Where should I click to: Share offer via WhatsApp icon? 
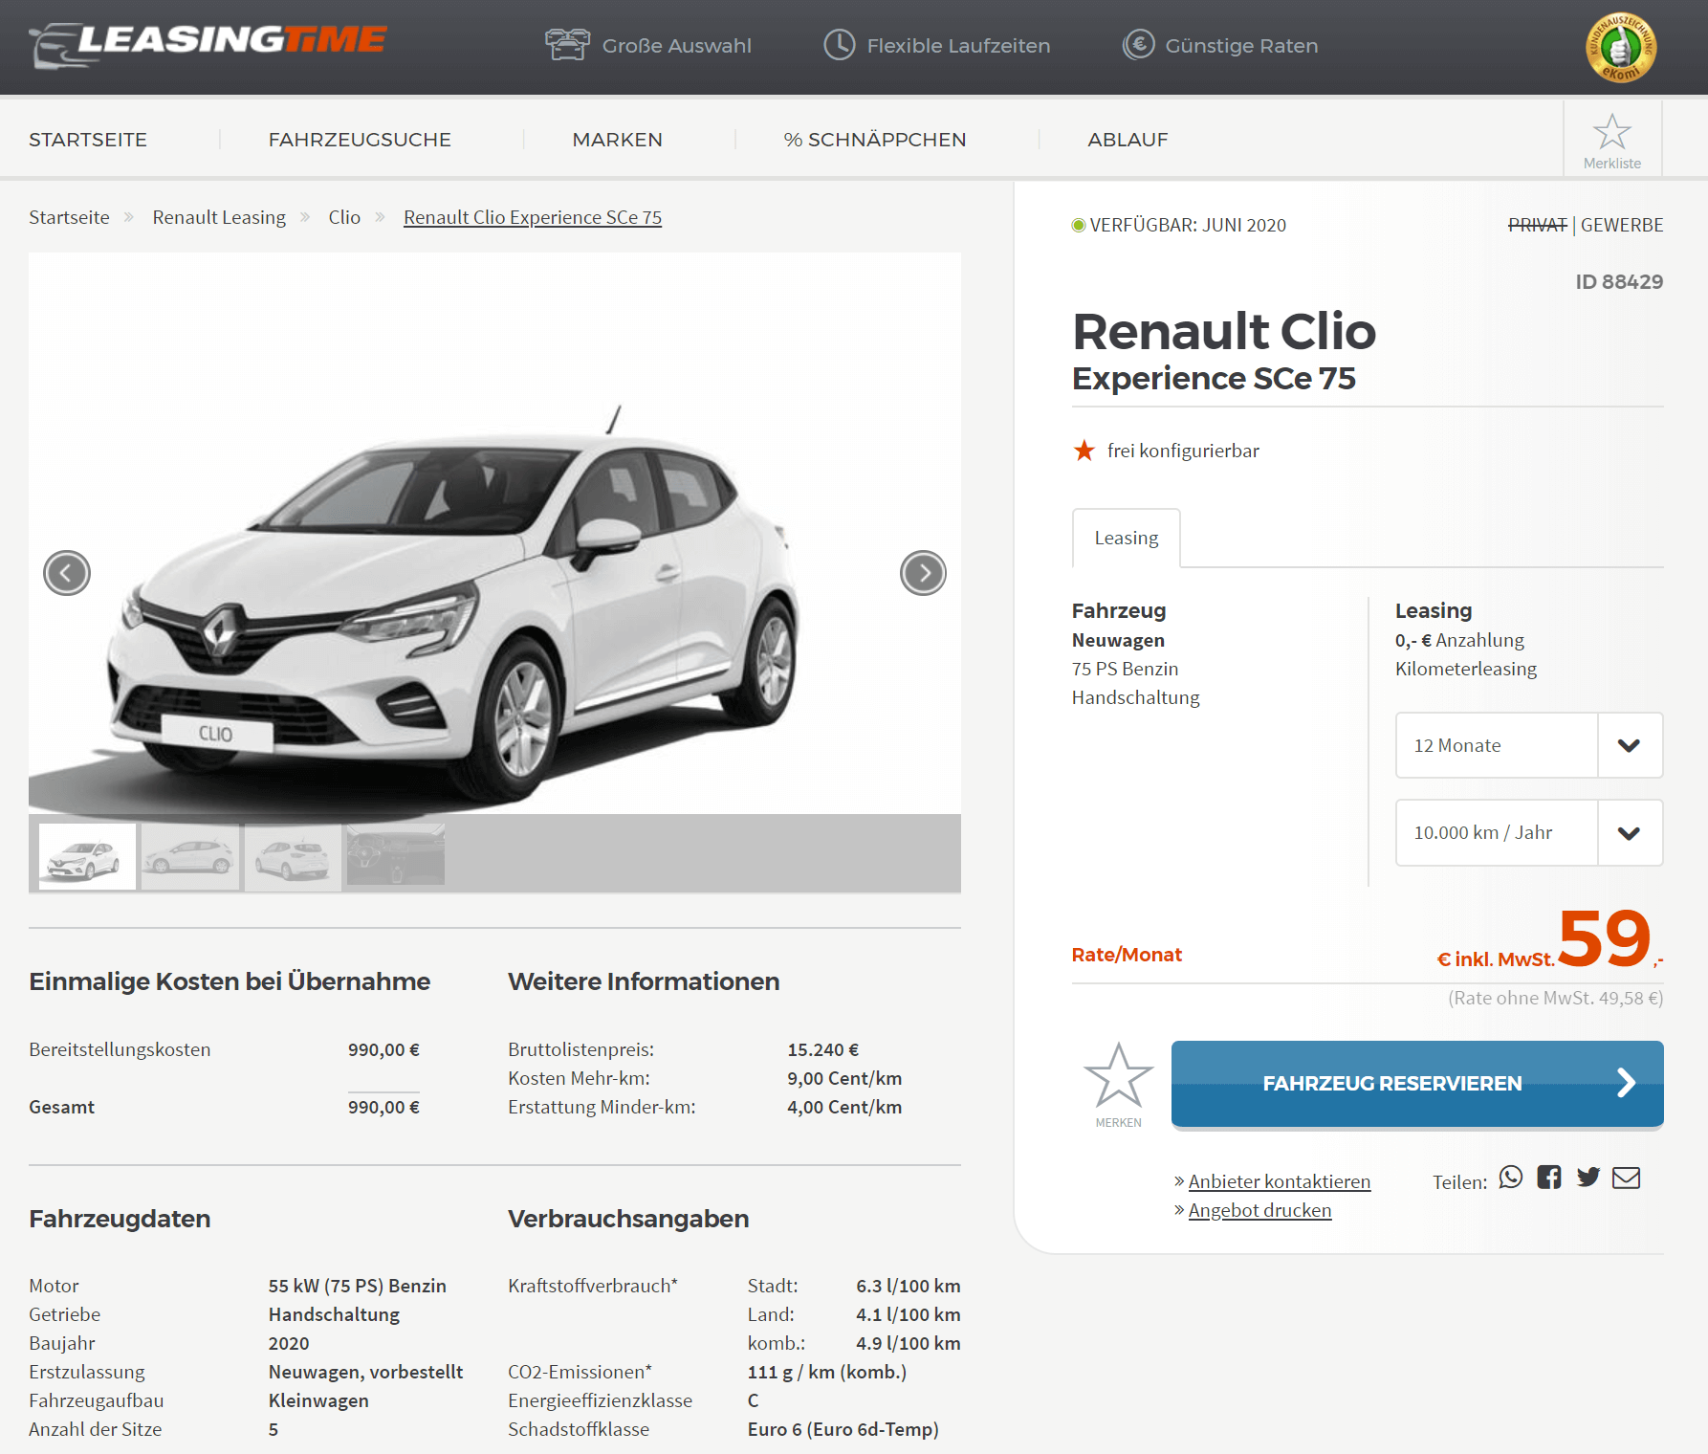1511,1178
